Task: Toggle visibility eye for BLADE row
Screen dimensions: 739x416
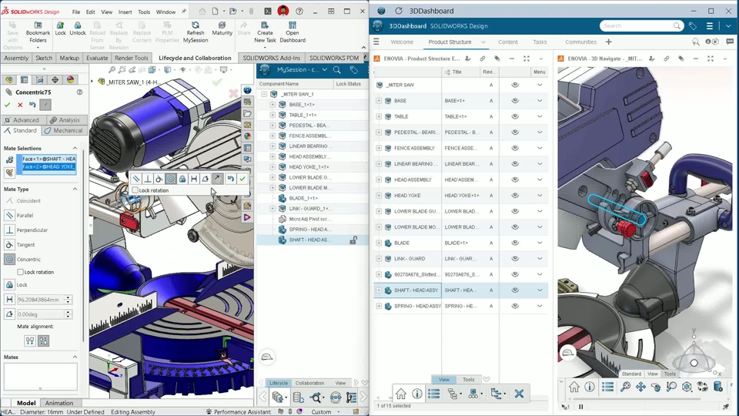Action: tap(515, 243)
